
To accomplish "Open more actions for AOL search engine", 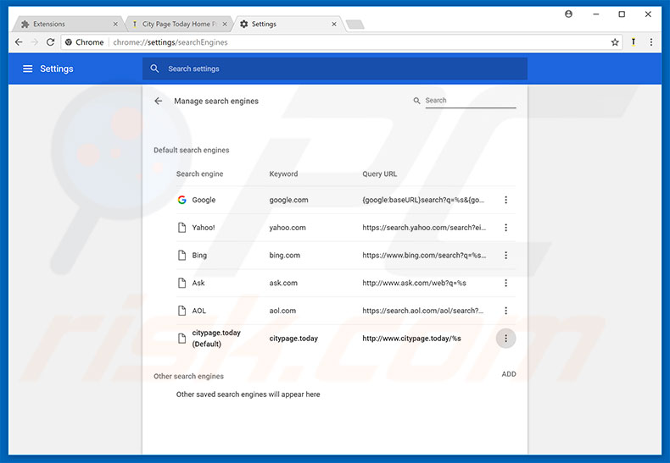I will point(506,311).
